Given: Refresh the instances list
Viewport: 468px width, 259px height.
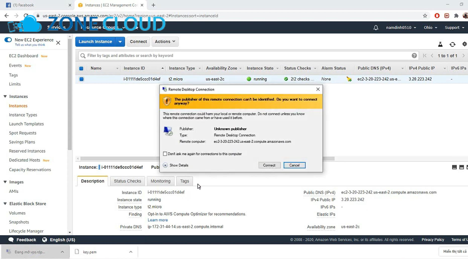Looking at the screenshot, I should click(x=452, y=44).
